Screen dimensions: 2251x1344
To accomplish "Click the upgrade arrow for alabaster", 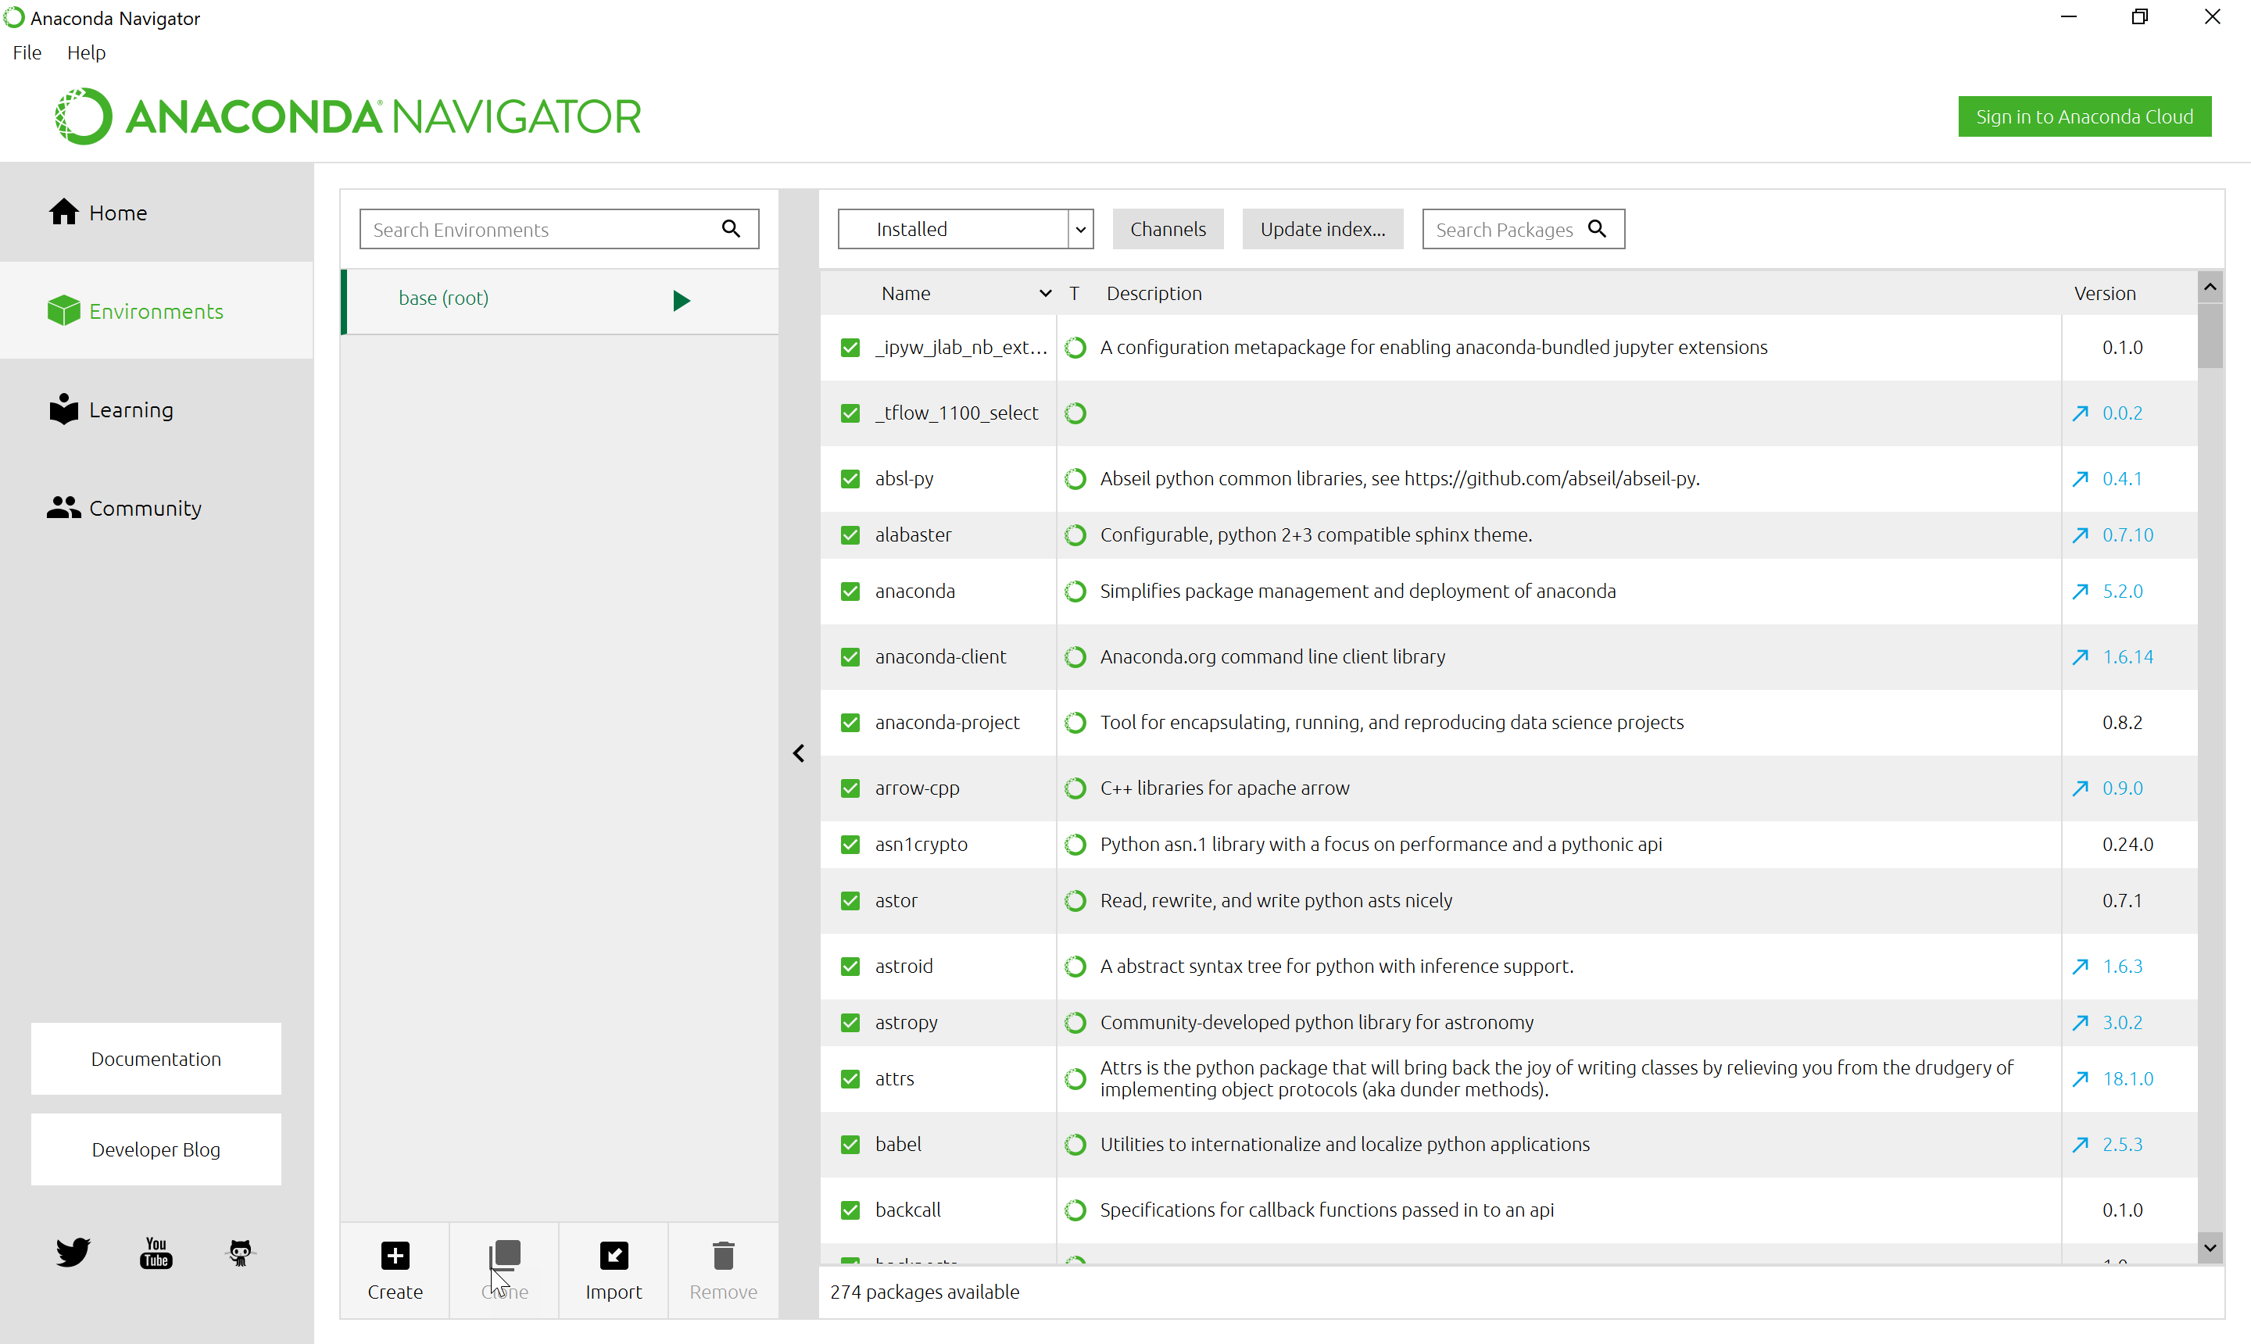I will coord(2080,534).
